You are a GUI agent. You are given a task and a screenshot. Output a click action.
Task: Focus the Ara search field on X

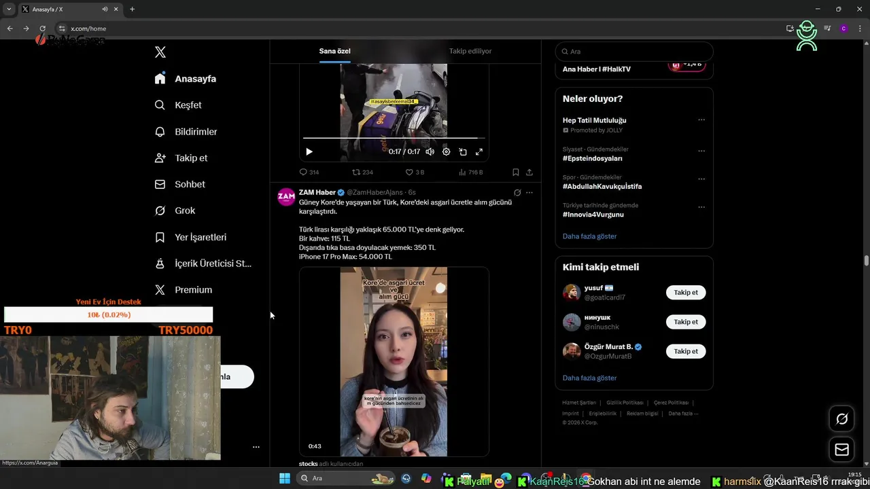[x=634, y=52]
